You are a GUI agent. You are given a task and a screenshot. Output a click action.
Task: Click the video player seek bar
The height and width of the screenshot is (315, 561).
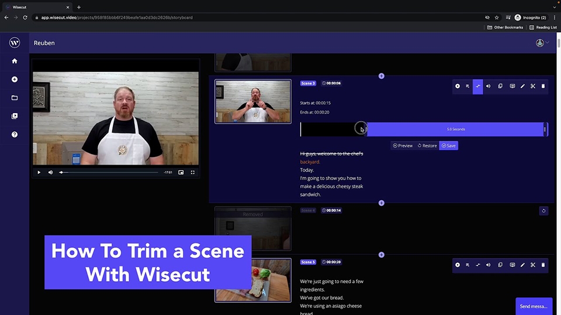pyautogui.click(x=109, y=173)
